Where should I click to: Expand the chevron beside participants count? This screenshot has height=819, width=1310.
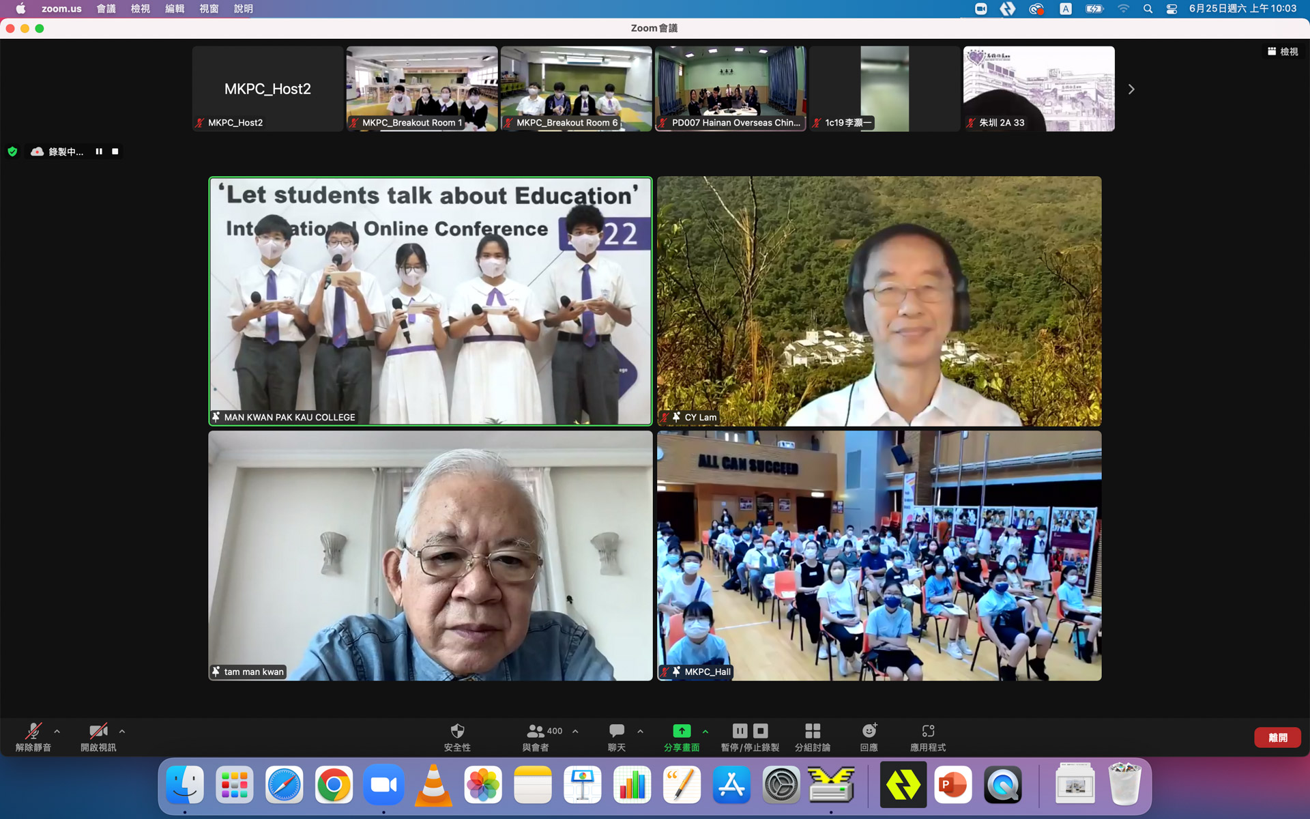575,731
